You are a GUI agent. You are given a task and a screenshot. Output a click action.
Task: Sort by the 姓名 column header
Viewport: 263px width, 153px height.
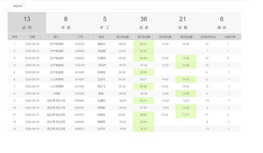pyautogui.click(x=101, y=37)
